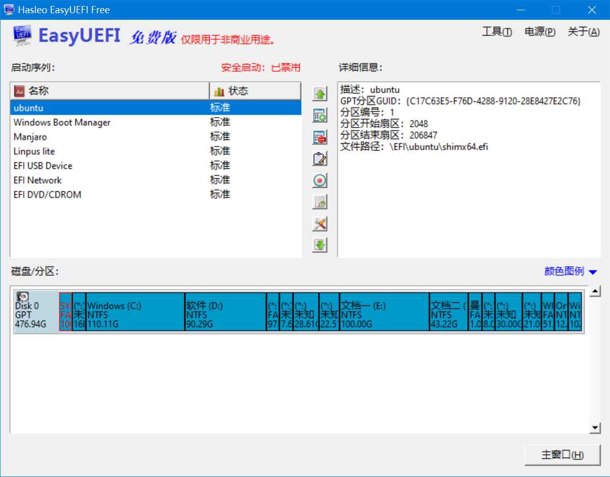This screenshot has width=610, height=477.
Task: Select the Linpus lite boot entry
Action: [156, 151]
